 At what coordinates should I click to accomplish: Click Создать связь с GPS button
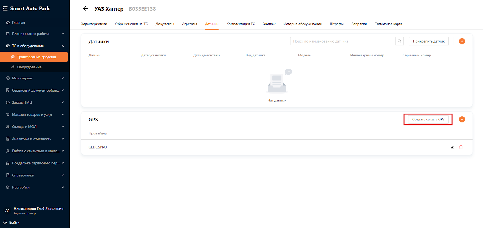point(428,120)
